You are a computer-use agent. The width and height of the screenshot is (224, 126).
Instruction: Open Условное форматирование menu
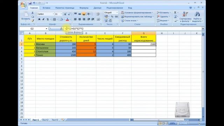(x=137, y=13)
